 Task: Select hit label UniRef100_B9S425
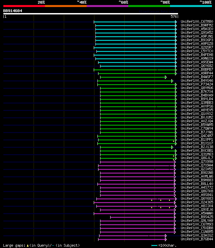pos(197,217)
